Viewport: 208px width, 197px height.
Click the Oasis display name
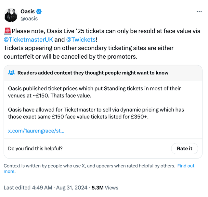28,12
